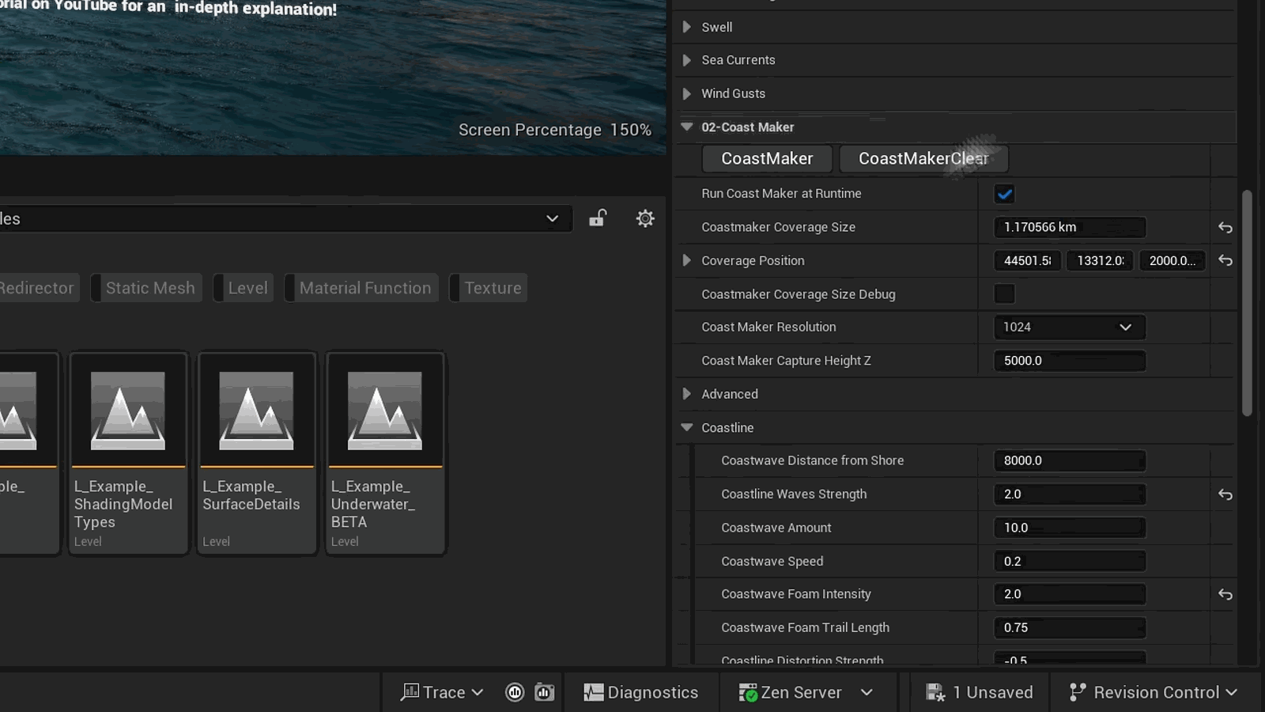1265x712 pixels.
Task: Select L_Example_SurfaceDetails level asset
Action: (x=256, y=454)
